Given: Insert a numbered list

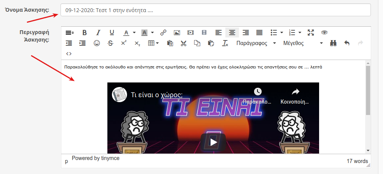Looking at the screenshot, I should point(292,33).
